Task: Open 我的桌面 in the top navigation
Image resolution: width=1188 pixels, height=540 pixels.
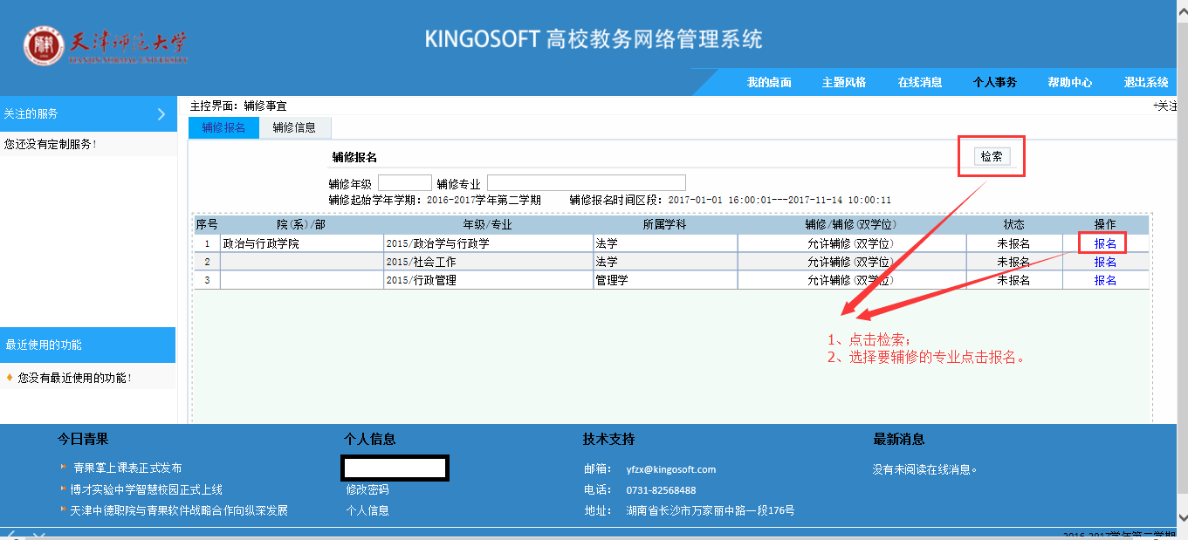Action: pos(769,83)
